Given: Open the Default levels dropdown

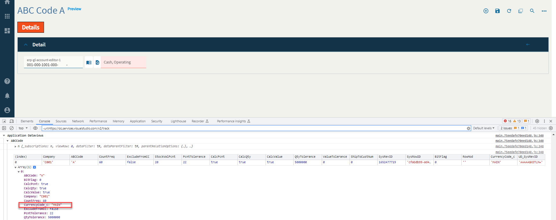Looking at the screenshot, I should tap(484, 128).
